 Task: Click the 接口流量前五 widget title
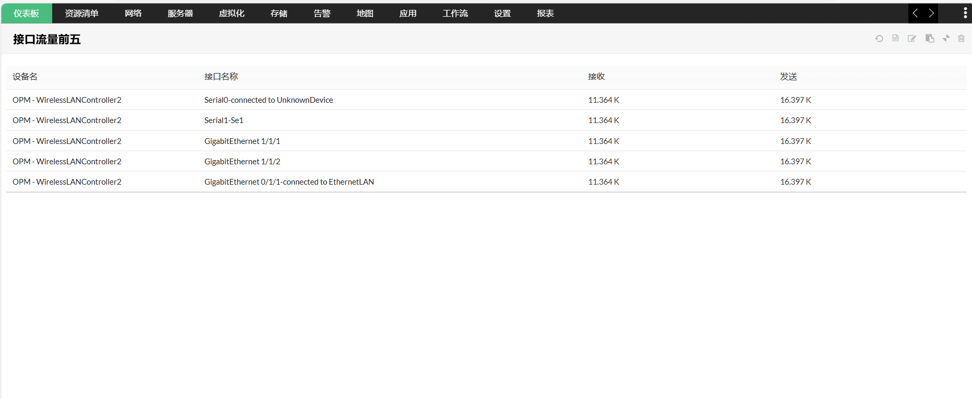(46, 40)
